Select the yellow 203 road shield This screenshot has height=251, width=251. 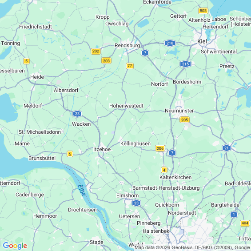(107, 61)
